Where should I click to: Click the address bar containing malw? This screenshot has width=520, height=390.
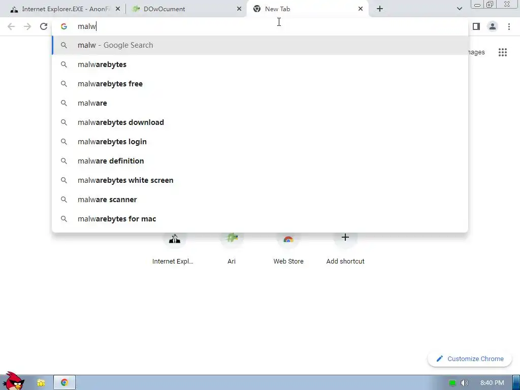(x=260, y=26)
